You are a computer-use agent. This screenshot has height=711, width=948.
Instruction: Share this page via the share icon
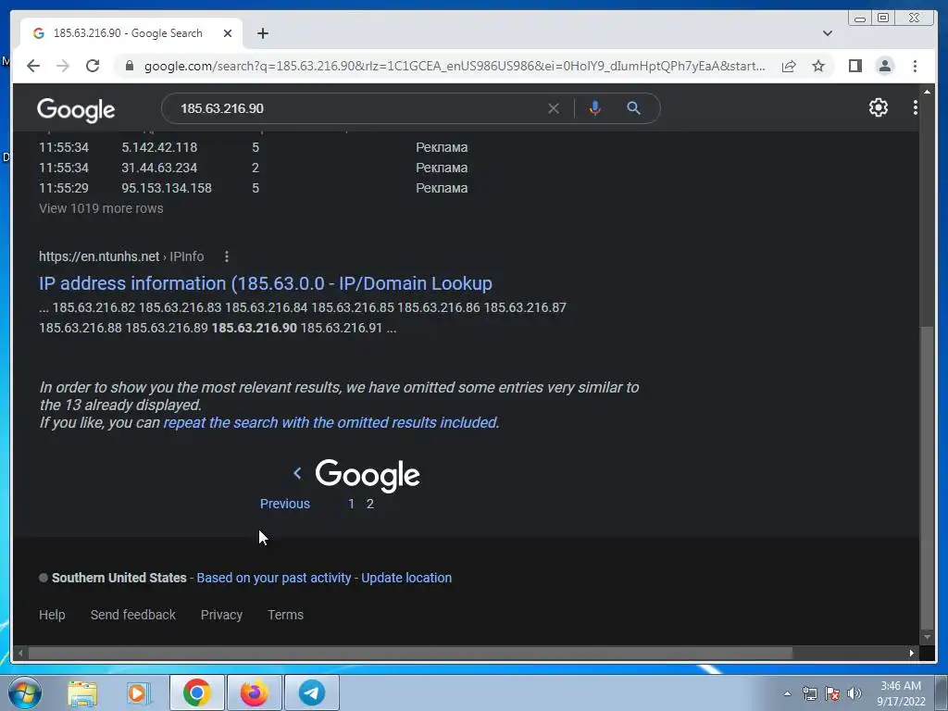(x=789, y=66)
